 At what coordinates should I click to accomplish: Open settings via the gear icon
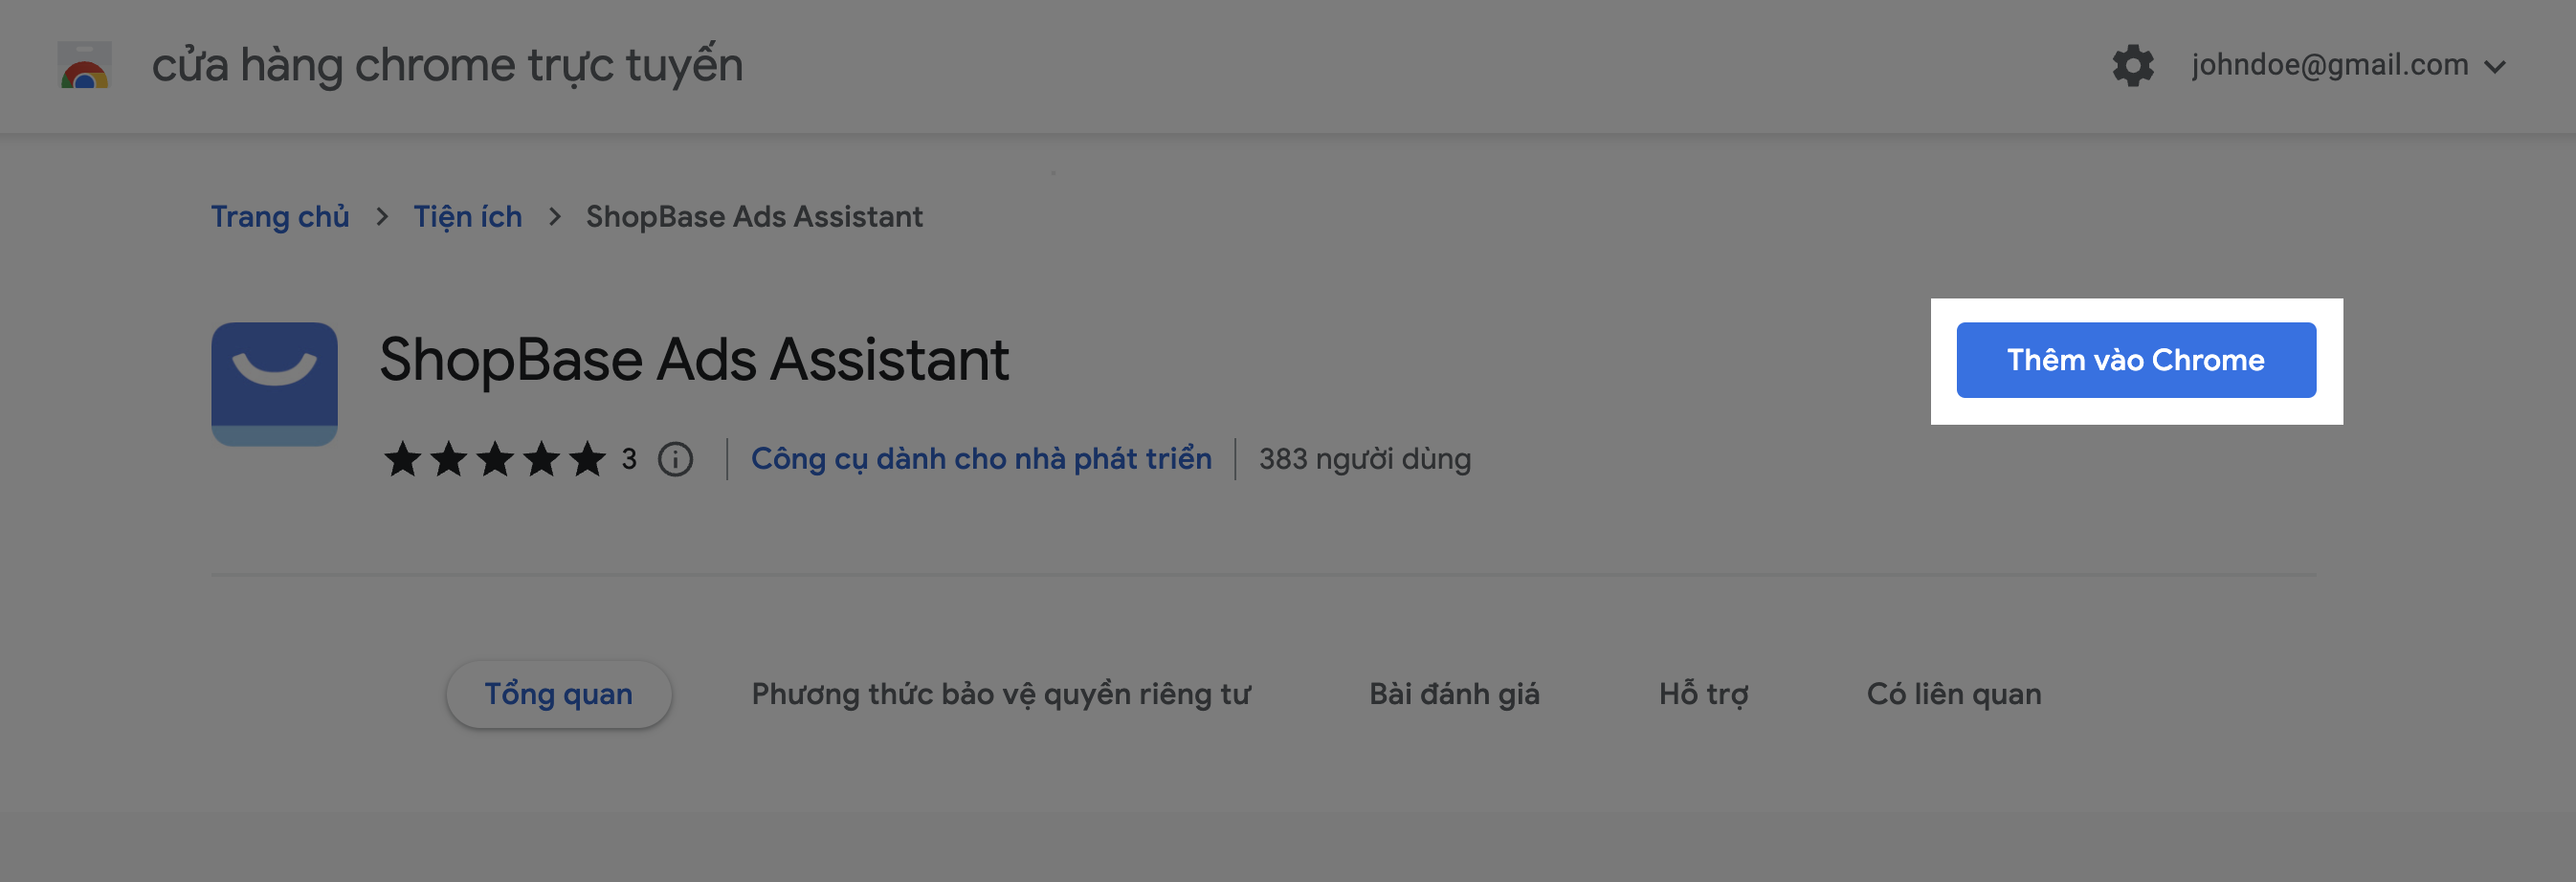point(2132,66)
